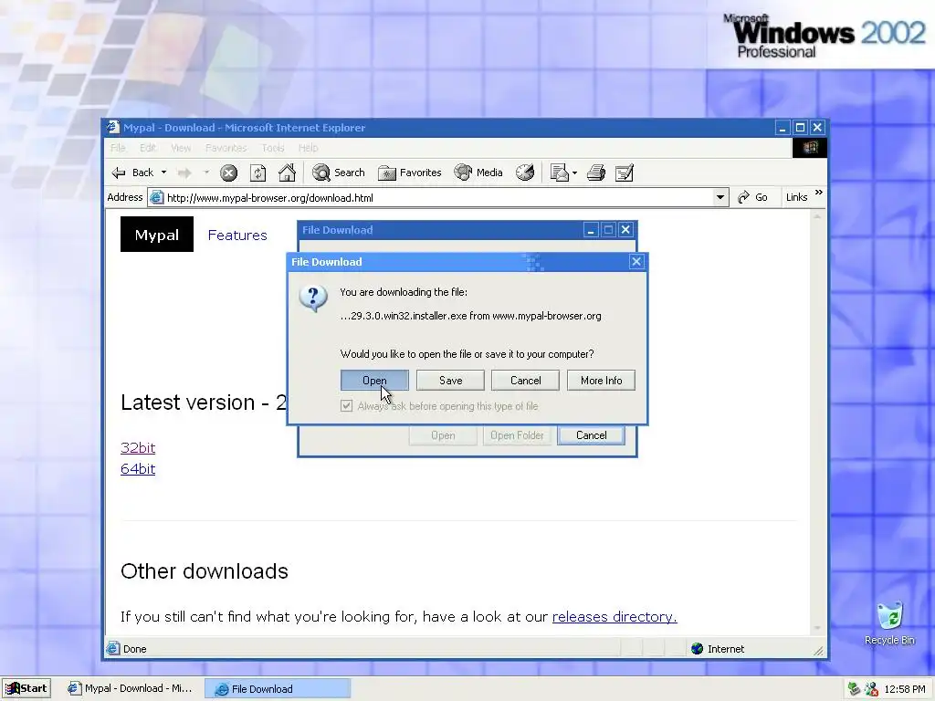Click the Done status bar page icon
The height and width of the screenshot is (701, 935).
click(x=112, y=649)
